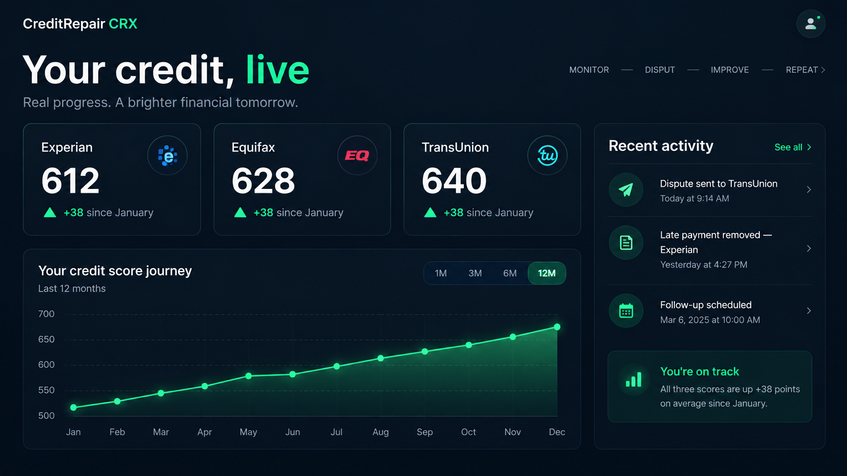Go to the IMPROVE step
Image resolution: width=847 pixels, height=476 pixels.
[x=730, y=70]
